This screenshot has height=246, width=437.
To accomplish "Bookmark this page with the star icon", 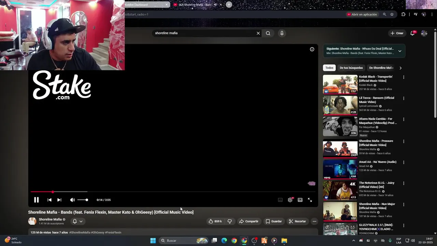I will 392,14.
